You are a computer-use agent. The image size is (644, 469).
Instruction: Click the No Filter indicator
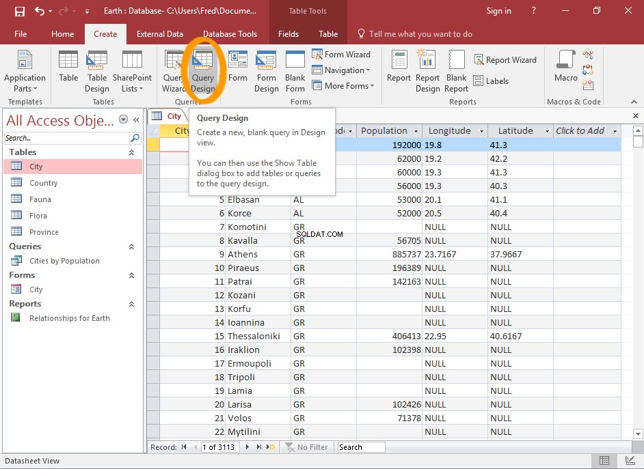click(306, 447)
